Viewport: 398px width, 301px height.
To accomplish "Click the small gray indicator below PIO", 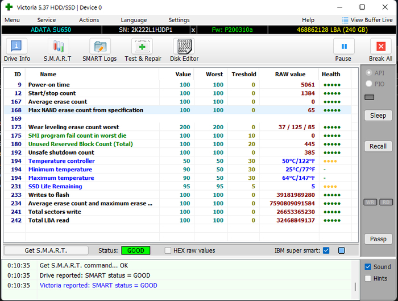I will [369, 97].
